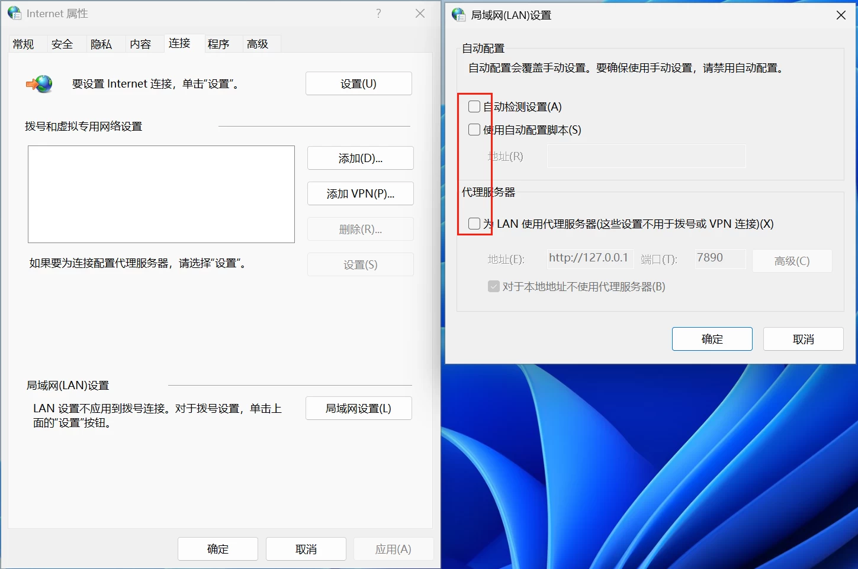The height and width of the screenshot is (569, 858).
Task: Open 局域网设置(L) settings
Action: [x=358, y=408]
